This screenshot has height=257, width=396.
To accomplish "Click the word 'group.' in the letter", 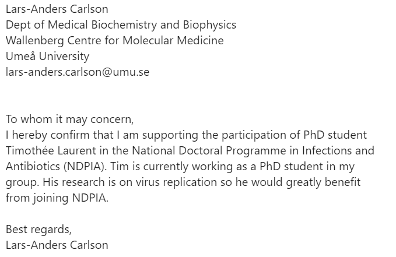I will tap(22, 182).
